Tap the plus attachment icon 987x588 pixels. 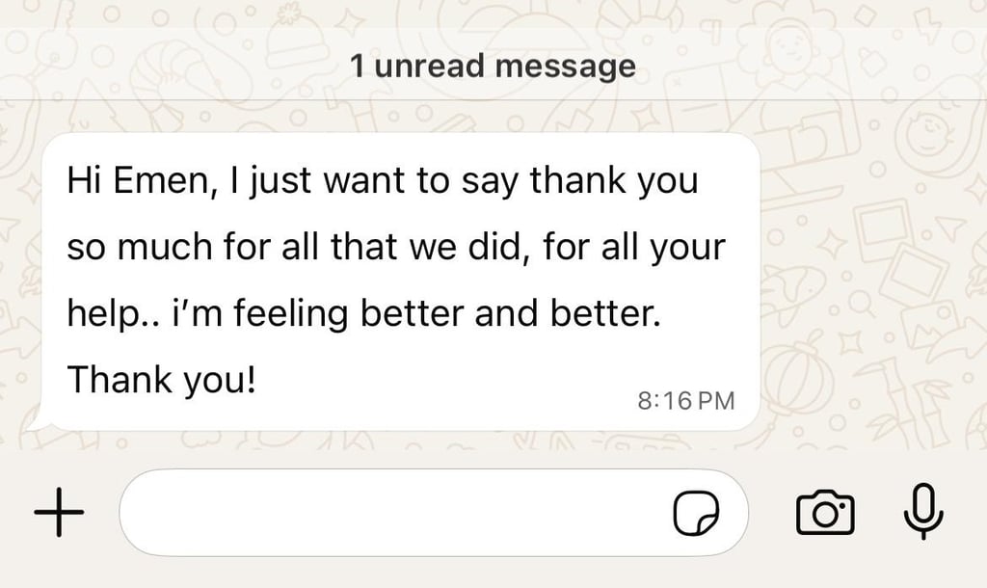59,512
